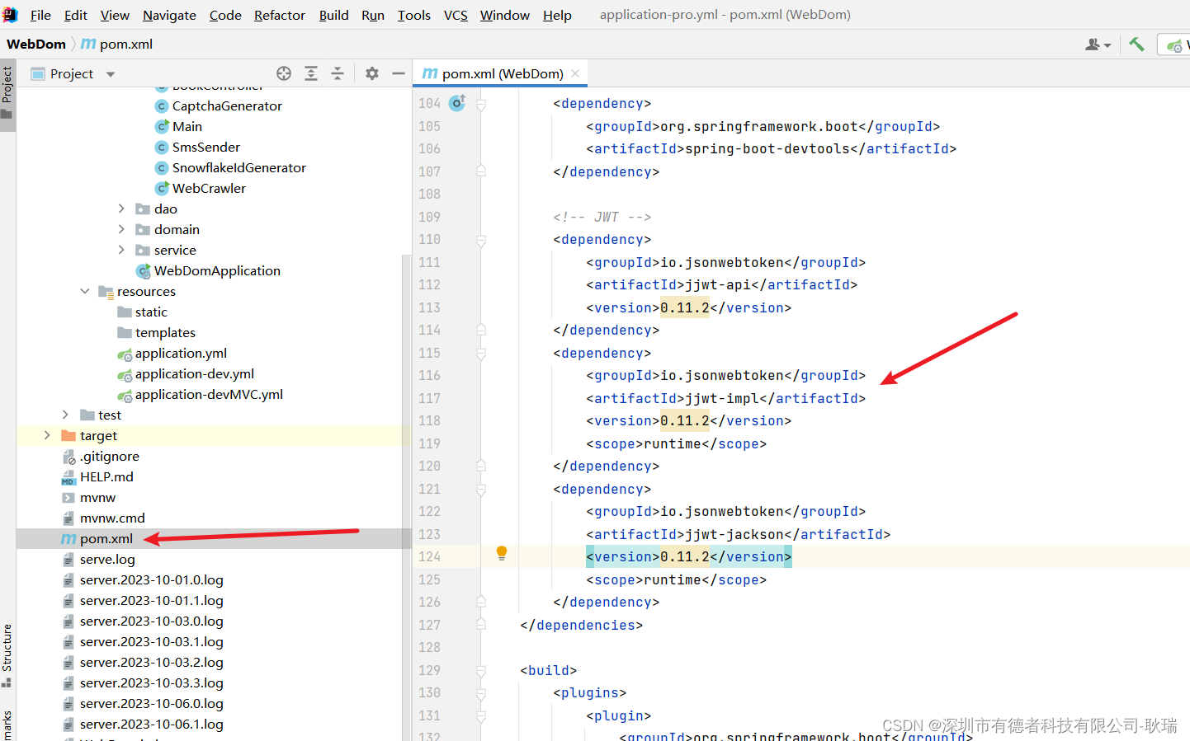Screen dimensions: 1190x741
Task: Open the Window menu
Action: point(505,15)
